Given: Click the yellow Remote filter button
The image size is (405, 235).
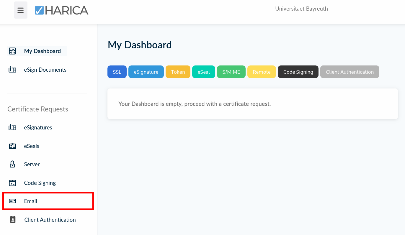Looking at the screenshot, I should pyautogui.click(x=262, y=72).
